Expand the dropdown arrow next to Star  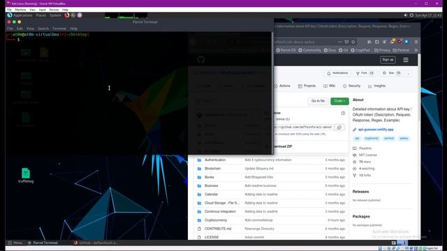pos(409,73)
